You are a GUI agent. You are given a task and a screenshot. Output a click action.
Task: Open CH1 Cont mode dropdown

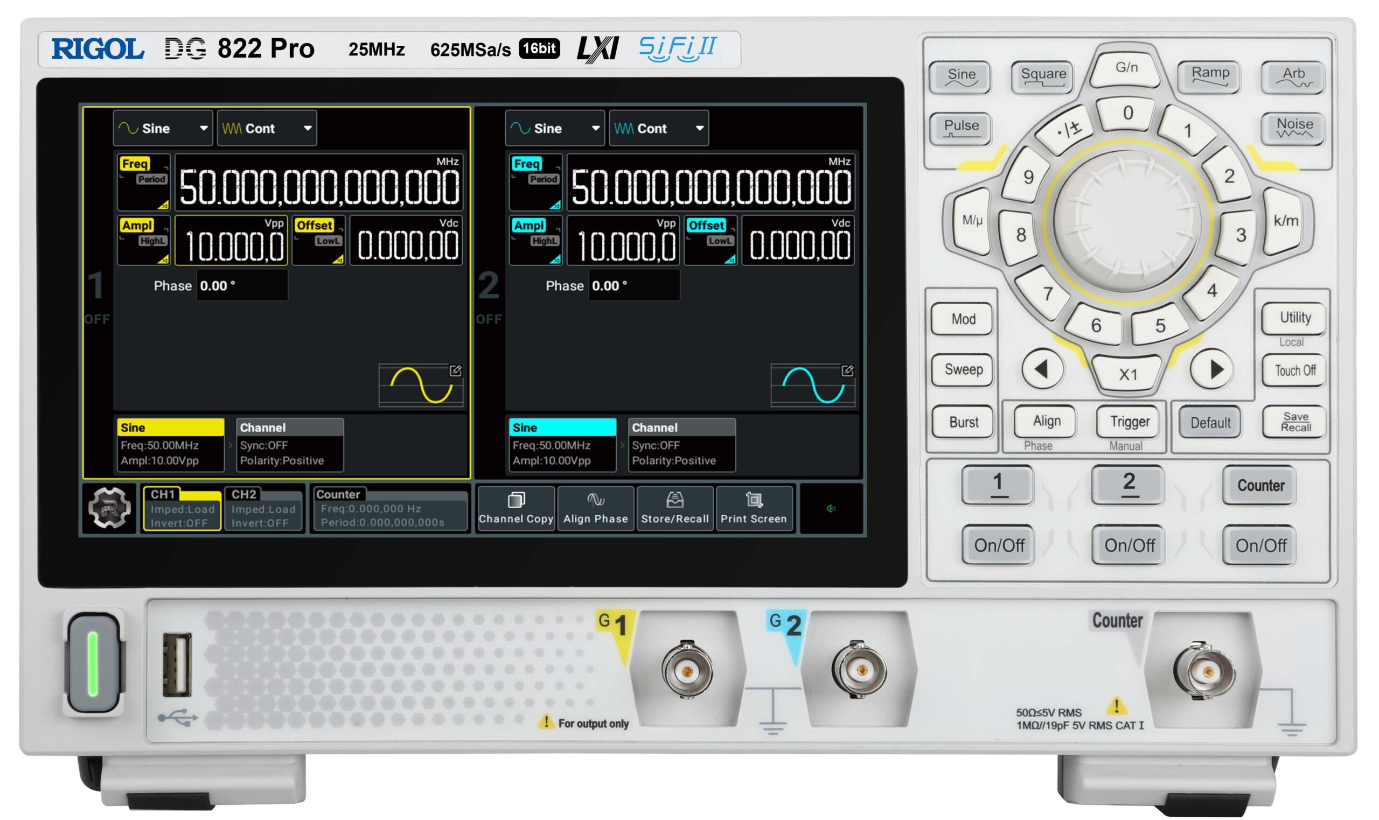267,128
